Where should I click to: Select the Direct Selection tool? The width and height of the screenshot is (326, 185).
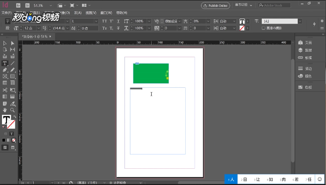coord(12,43)
